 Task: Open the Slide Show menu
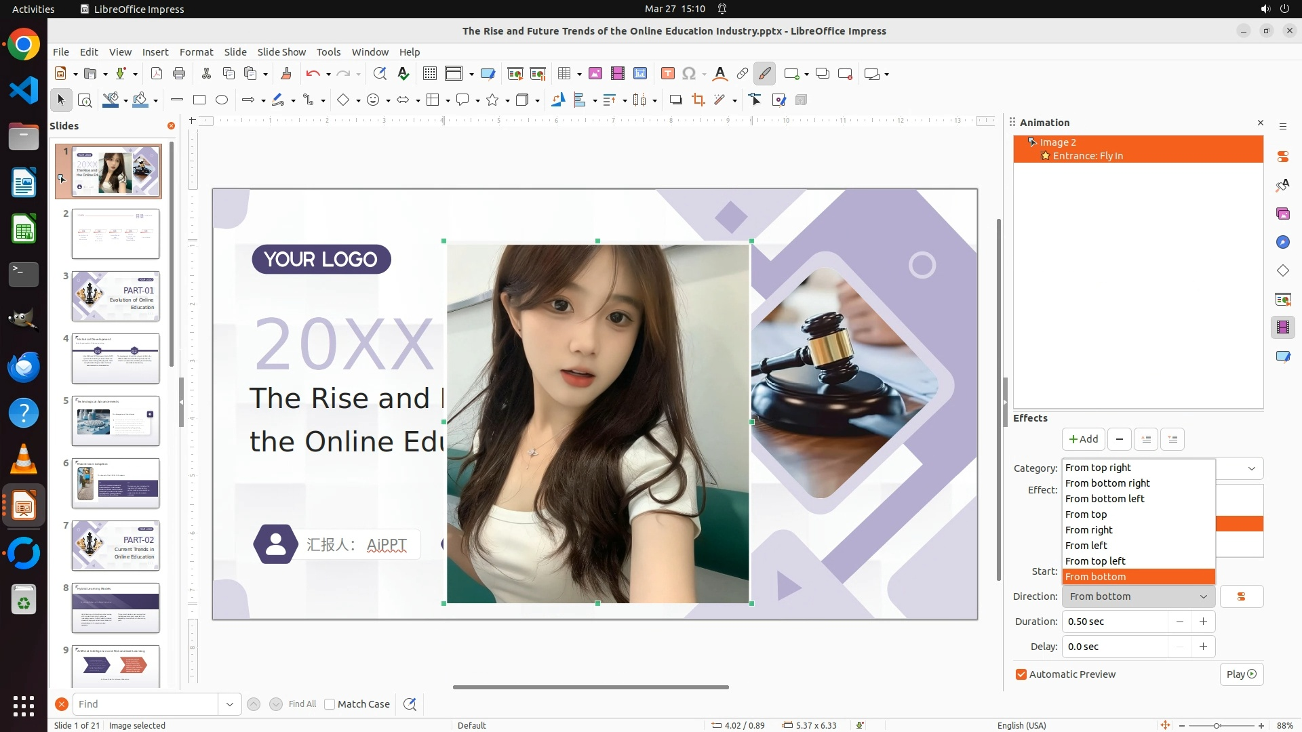click(x=281, y=52)
